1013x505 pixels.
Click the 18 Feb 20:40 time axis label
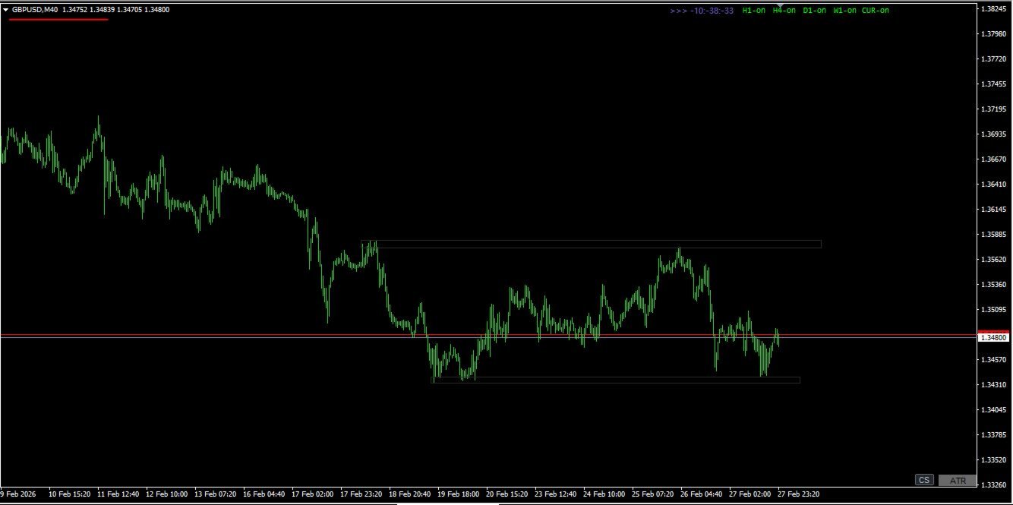coord(409,494)
